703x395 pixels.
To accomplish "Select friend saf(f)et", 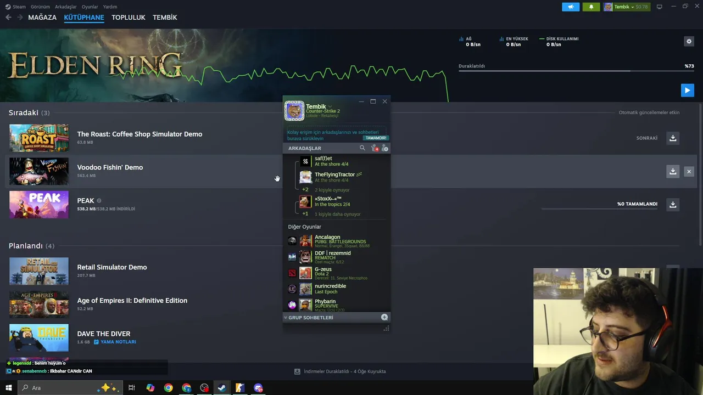I will [343, 161].
